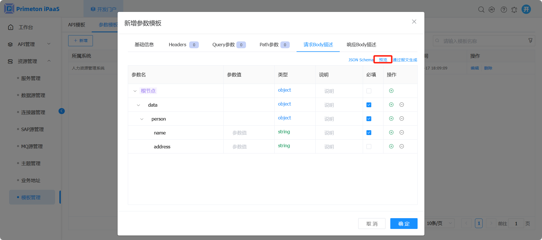Click the add icon on name row
542x240 pixels.
coord(391,132)
